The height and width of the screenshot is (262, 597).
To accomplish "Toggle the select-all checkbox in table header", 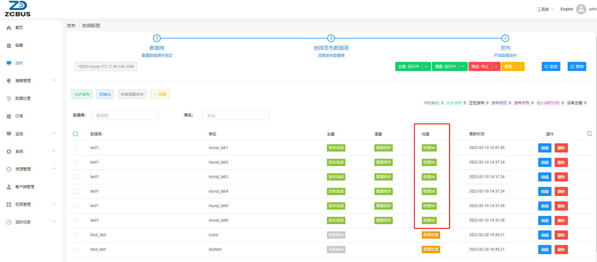I will coord(75,134).
